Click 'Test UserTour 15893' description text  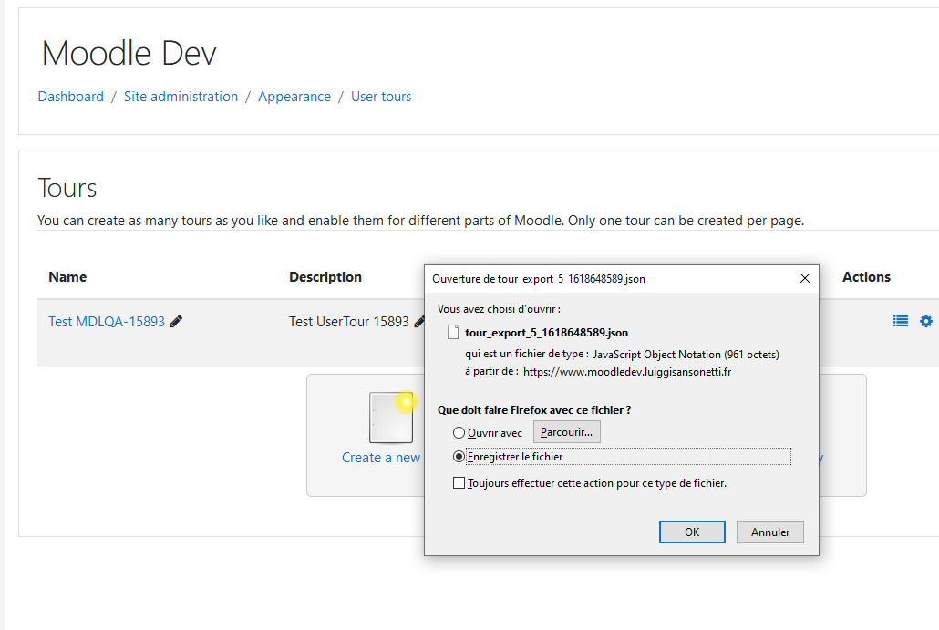[x=349, y=322]
